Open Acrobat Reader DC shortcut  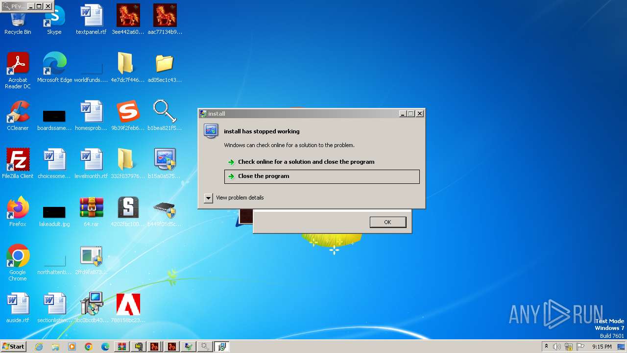click(x=18, y=70)
